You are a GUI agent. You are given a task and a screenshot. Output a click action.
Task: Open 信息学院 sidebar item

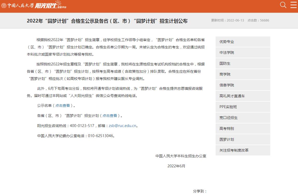click(x=243, y=85)
